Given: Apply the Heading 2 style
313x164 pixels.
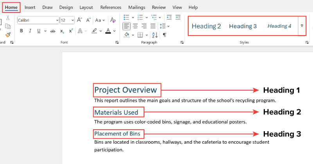Looking at the screenshot, I should (x=206, y=26).
